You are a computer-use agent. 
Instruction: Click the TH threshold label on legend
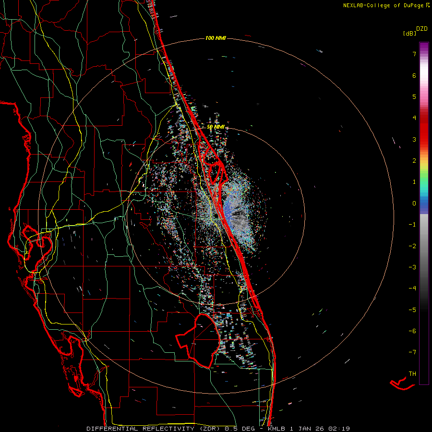(x=412, y=374)
